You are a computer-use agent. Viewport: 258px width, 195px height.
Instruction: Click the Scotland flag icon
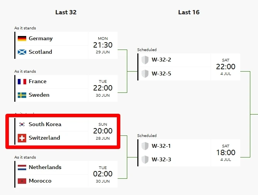pos(22,52)
